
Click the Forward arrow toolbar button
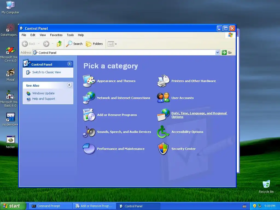click(x=46, y=44)
